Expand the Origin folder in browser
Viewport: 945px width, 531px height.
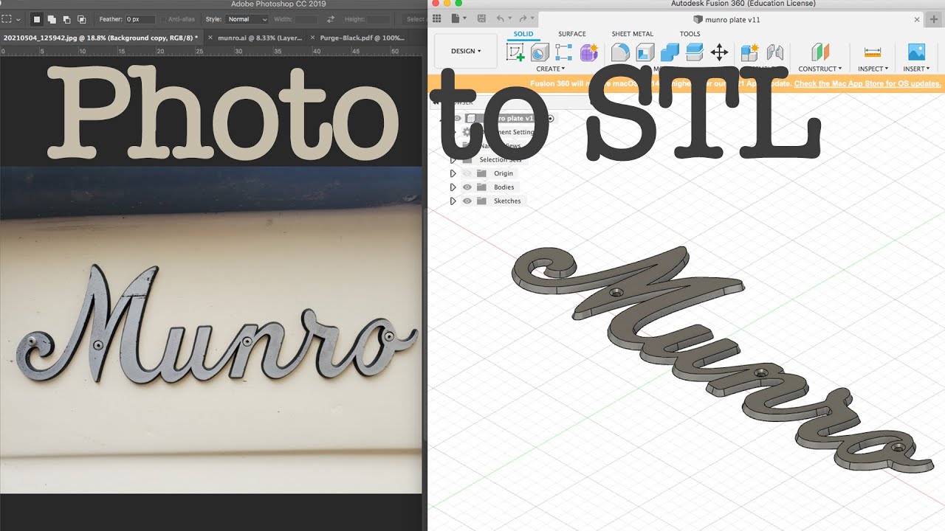[453, 173]
